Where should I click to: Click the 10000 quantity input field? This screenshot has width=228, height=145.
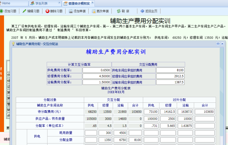pyautogui.click(x=185, y=119)
